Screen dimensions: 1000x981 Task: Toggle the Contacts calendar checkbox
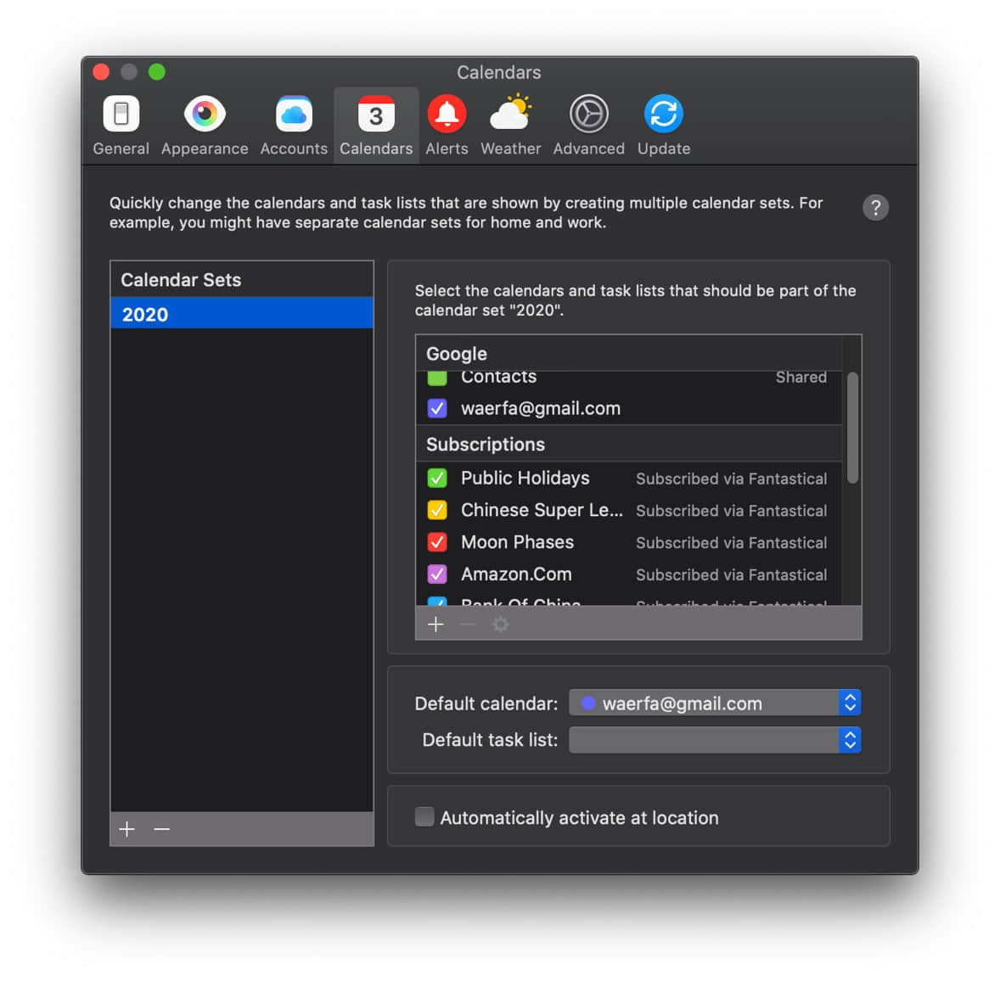437,378
